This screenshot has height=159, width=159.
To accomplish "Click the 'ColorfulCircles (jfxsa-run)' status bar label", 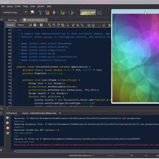I will tap(80, 156).
